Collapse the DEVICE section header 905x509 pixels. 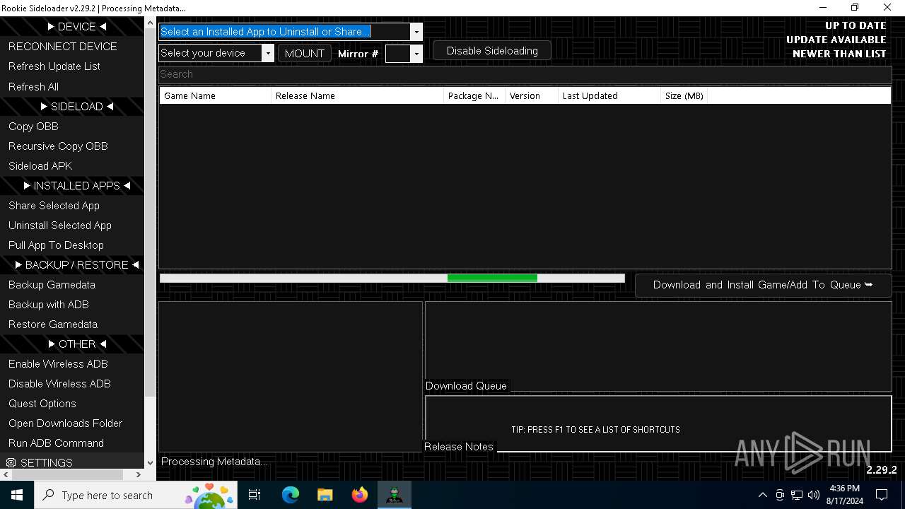pos(76,26)
